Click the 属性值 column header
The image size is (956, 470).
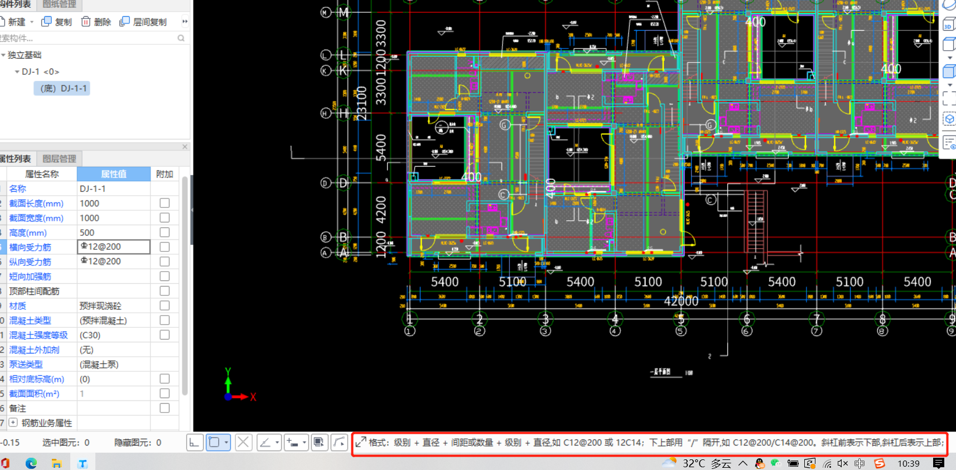pyautogui.click(x=114, y=174)
